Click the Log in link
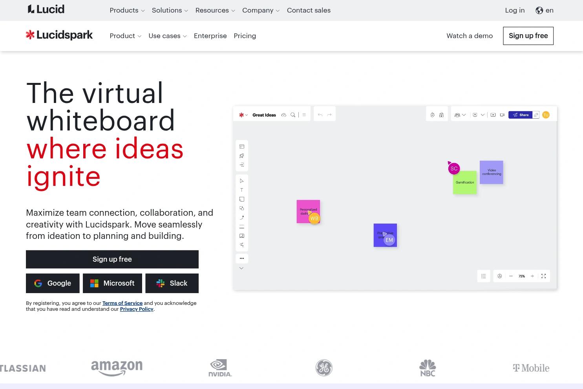This screenshot has height=389, width=583. click(515, 10)
